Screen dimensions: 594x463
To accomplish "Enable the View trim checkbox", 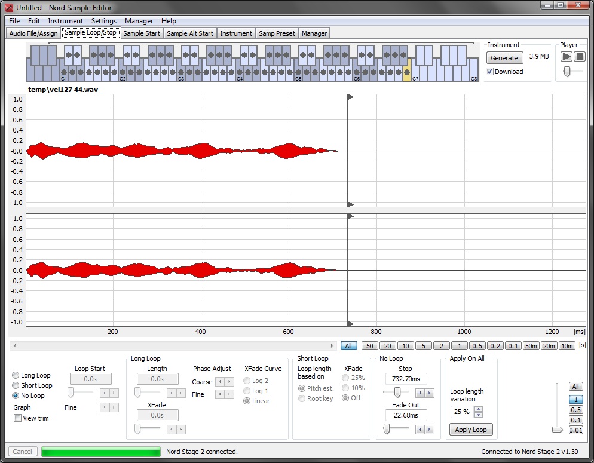I will click(17, 418).
